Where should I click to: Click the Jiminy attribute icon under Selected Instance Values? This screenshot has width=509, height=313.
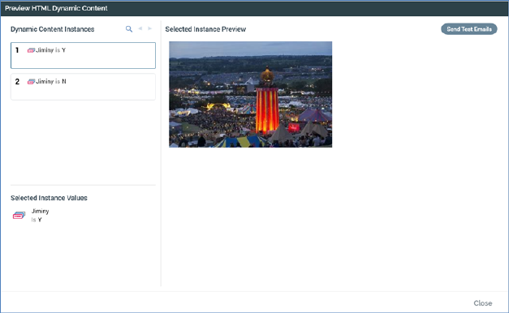tap(19, 216)
